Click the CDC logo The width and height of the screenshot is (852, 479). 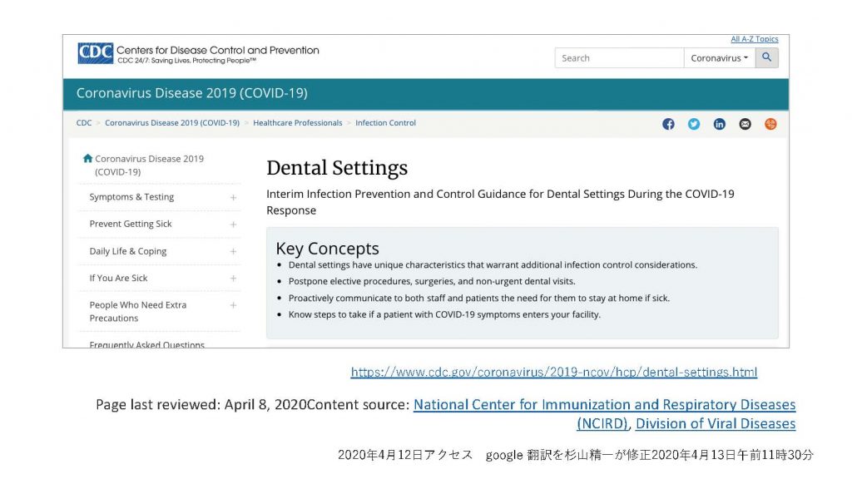click(95, 53)
